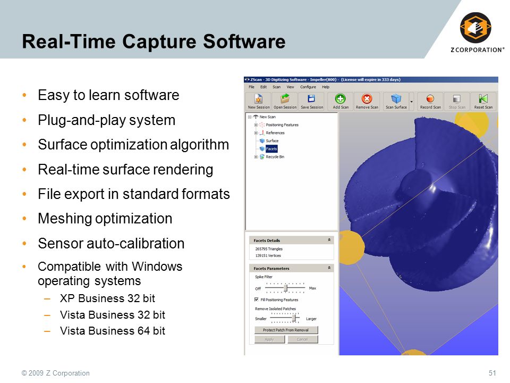Click the References axis icon in tree
Viewport: 510px width, 383px height.
[x=262, y=133]
